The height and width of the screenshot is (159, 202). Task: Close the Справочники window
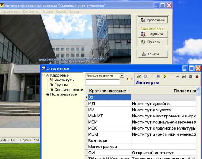click(198, 68)
